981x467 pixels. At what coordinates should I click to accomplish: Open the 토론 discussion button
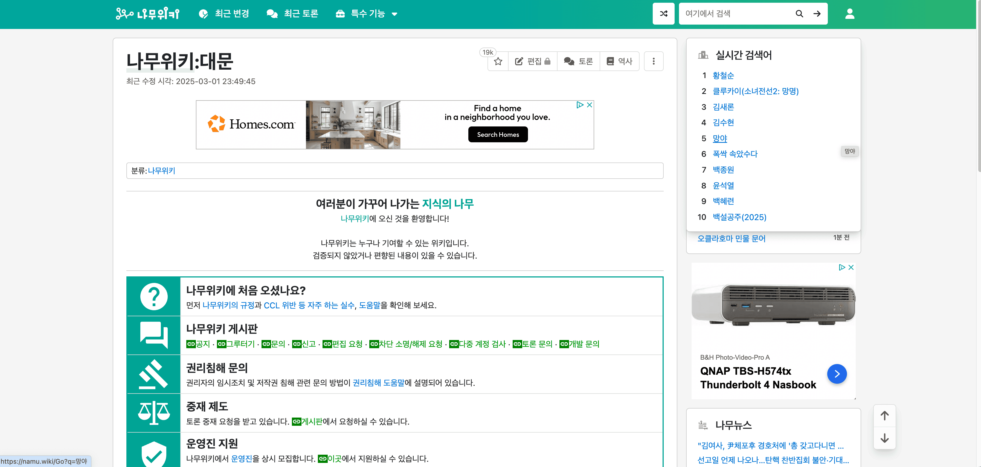pyautogui.click(x=578, y=61)
